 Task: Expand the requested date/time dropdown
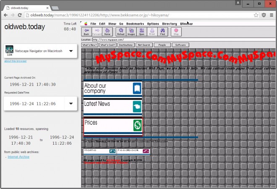(x=71, y=103)
